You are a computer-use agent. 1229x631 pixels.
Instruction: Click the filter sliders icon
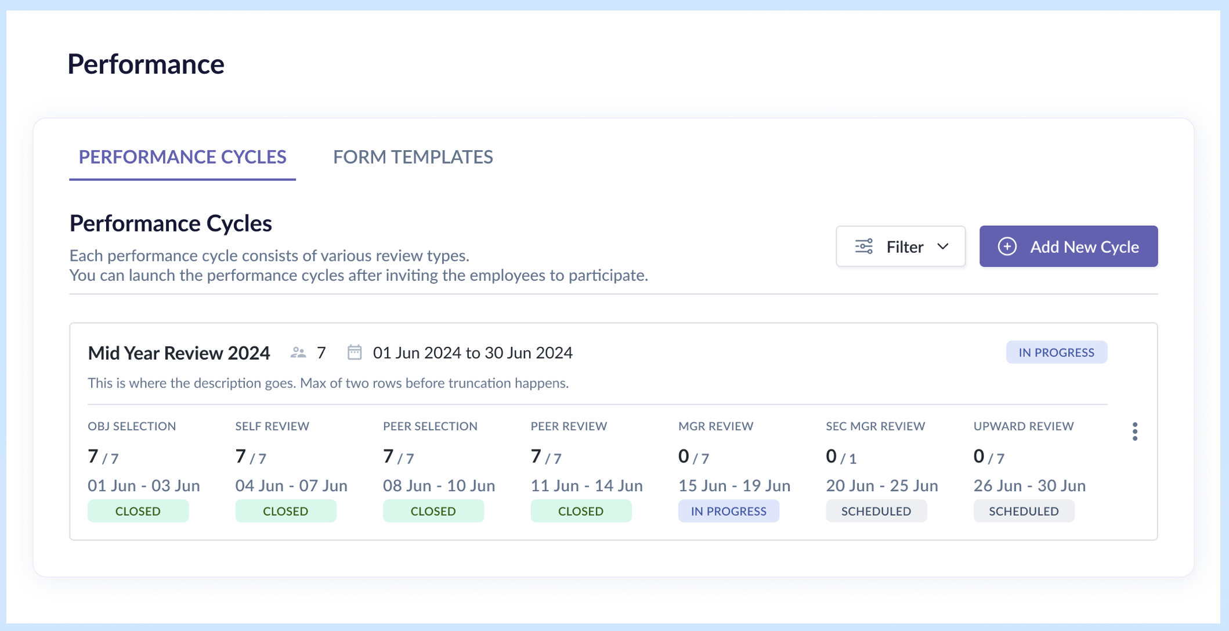pos(863,246)
